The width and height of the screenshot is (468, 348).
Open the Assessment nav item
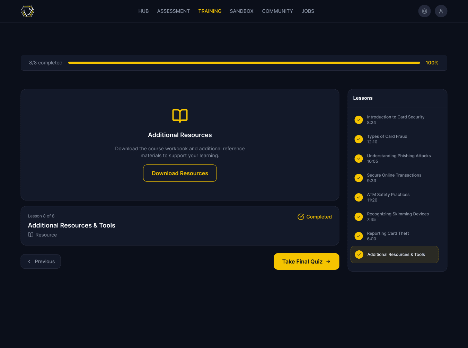(173, 11)
